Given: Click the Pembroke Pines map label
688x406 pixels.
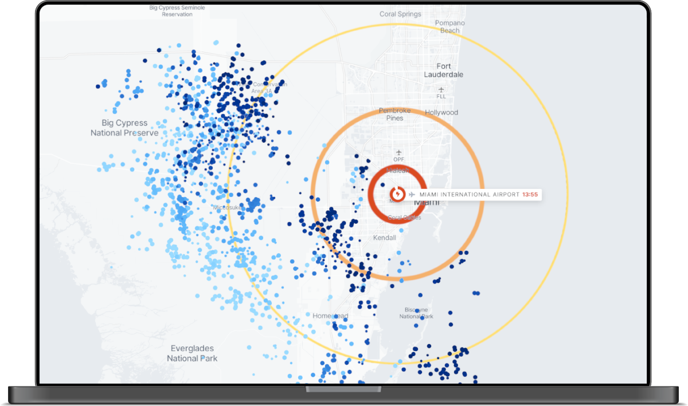Looking at the screenshot, I should (x=395, y=114).
